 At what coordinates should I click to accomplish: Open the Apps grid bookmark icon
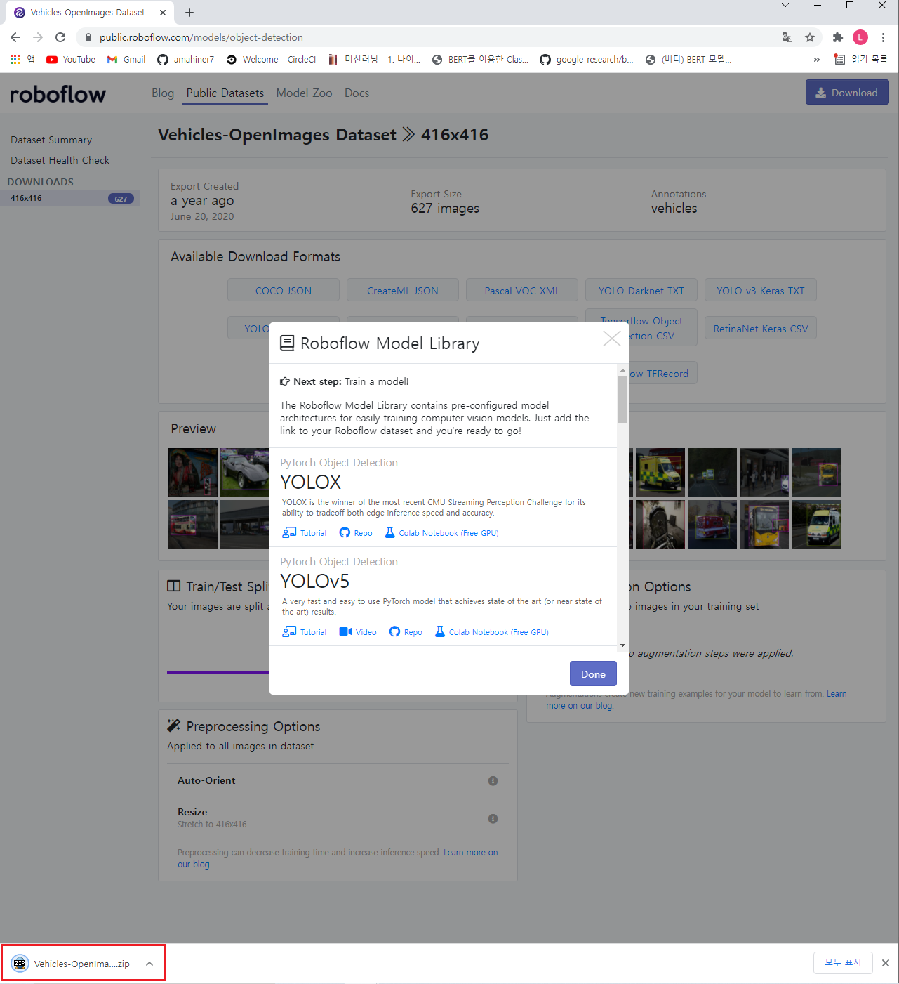tap(15, 60)
